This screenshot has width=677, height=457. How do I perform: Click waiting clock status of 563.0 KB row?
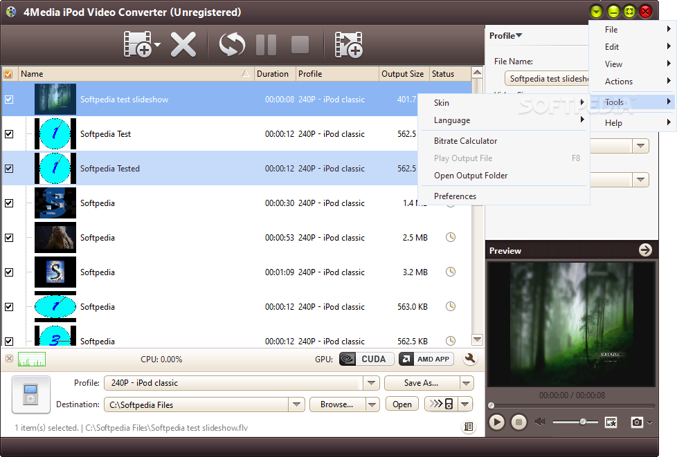point(451,306)
